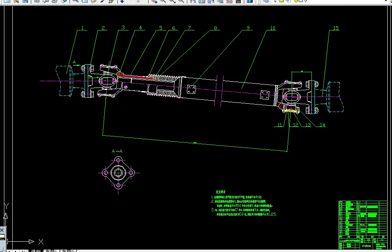Open the Layer Properties Manager icon
This screenshot has width=392, height=252.
pyautogui.click(x=266, y=1)
